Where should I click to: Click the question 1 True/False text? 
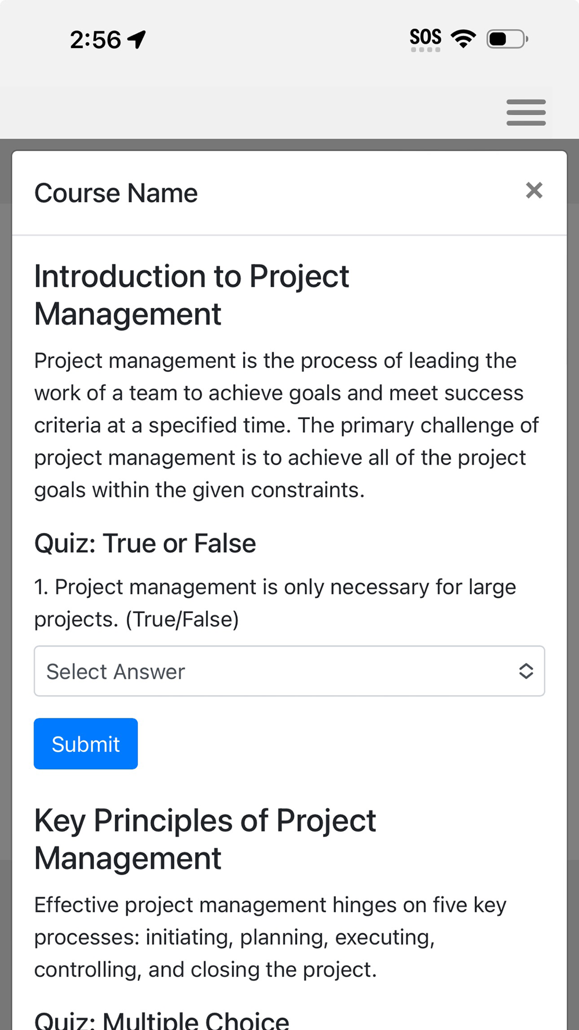274,603
